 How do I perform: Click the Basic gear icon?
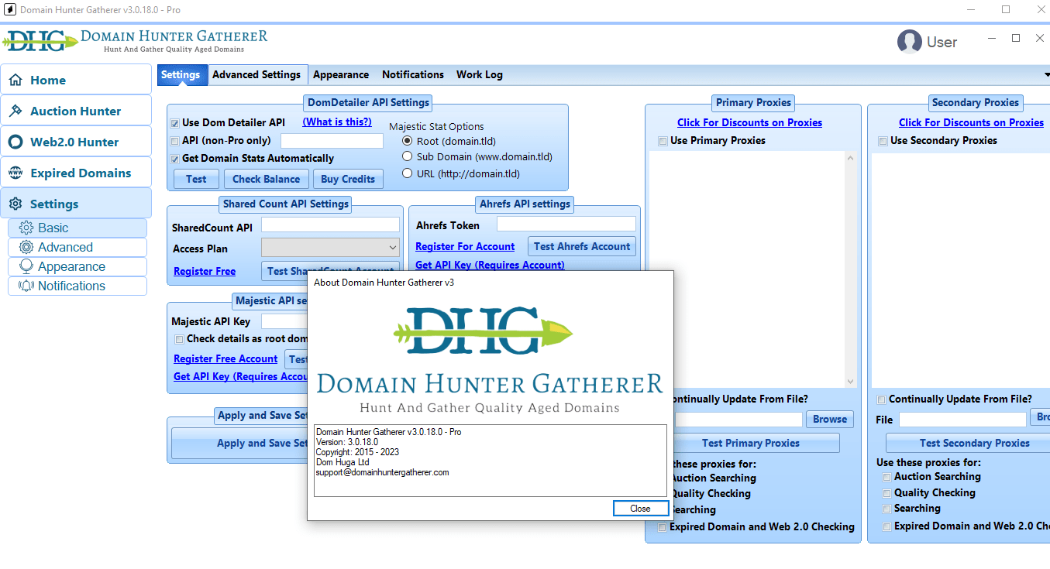click(x=26, y=228)
